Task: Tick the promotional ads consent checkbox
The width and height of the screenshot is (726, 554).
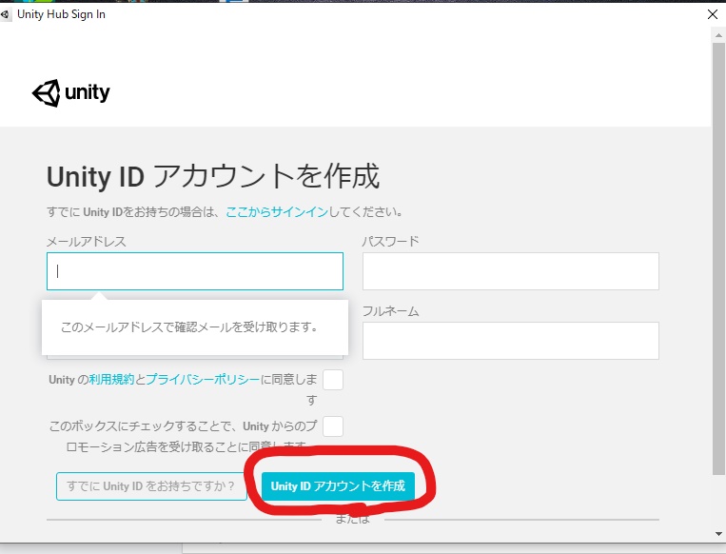Action: tap(333, 426)
